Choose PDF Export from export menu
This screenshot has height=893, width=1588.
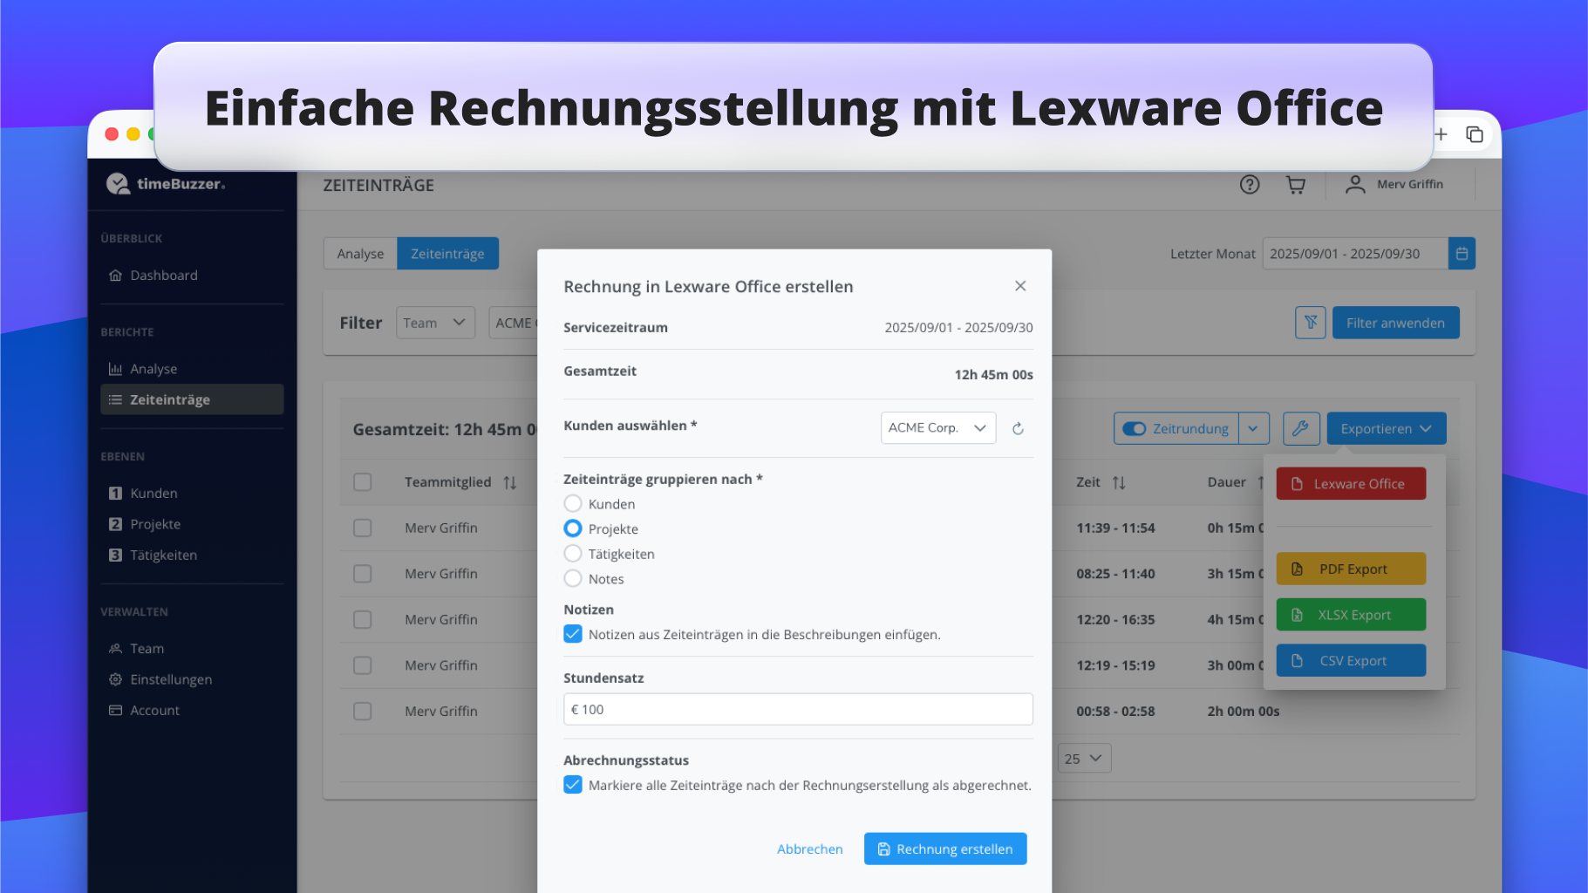[1351, 569]
